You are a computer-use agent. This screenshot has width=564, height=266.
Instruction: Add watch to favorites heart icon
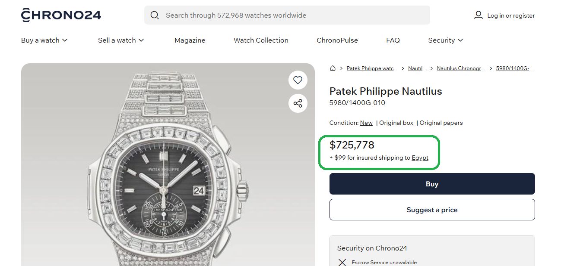pyautogui.click(x=298, y=80)
